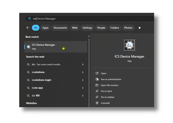The width and height of the screenshot is (173, 123).
Task: Choose Uninstall for ICS Device Manager
Action: tap(105, 103)
